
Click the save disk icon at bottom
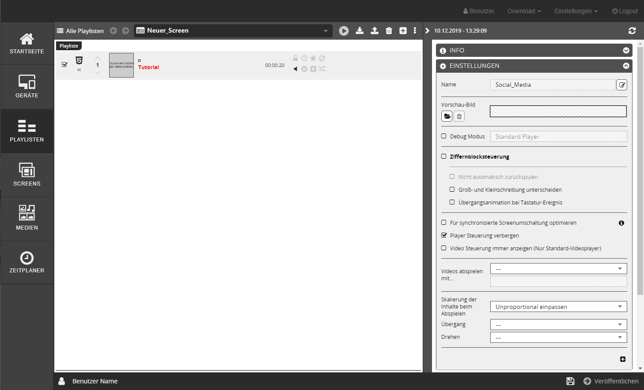pyautogui.click(x=570, y=381)
